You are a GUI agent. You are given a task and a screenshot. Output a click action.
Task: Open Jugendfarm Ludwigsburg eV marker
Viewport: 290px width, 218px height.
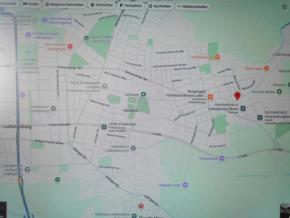(x=133, y=148)
